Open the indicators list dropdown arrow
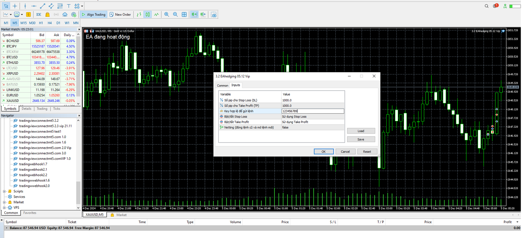526x238 pixels. (x=22, y=14)
